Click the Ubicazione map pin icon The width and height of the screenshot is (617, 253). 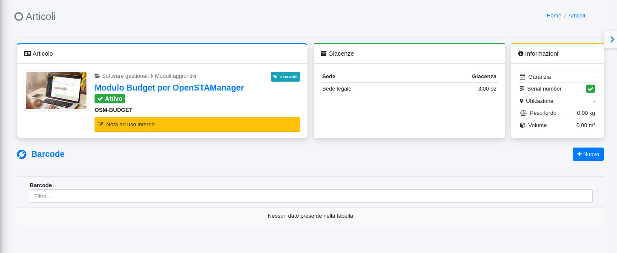[522, 101]
